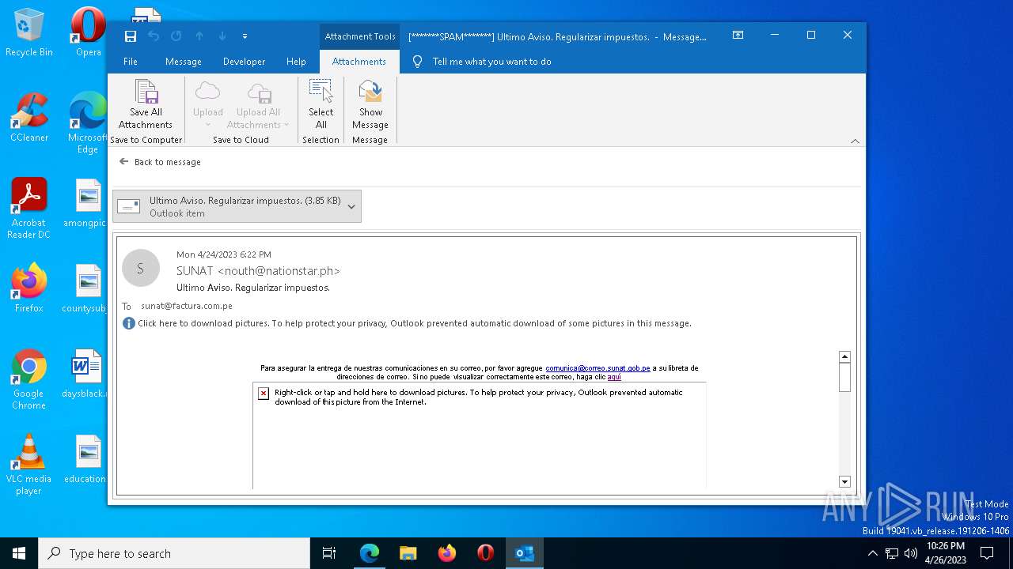
Task: Open Microsoft Edge desktop shortcut
Action: pos(88,123)
